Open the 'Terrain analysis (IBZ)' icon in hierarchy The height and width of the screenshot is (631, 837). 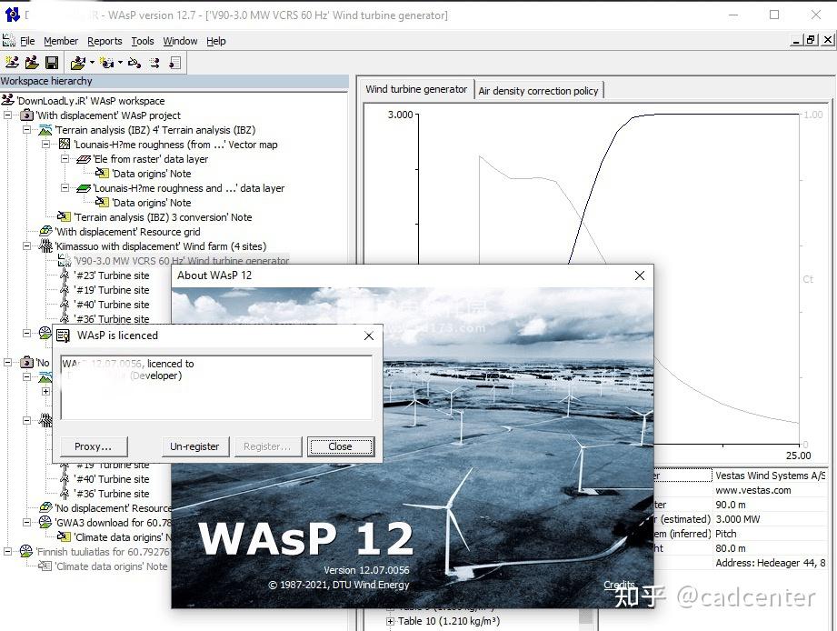[46, 130]
